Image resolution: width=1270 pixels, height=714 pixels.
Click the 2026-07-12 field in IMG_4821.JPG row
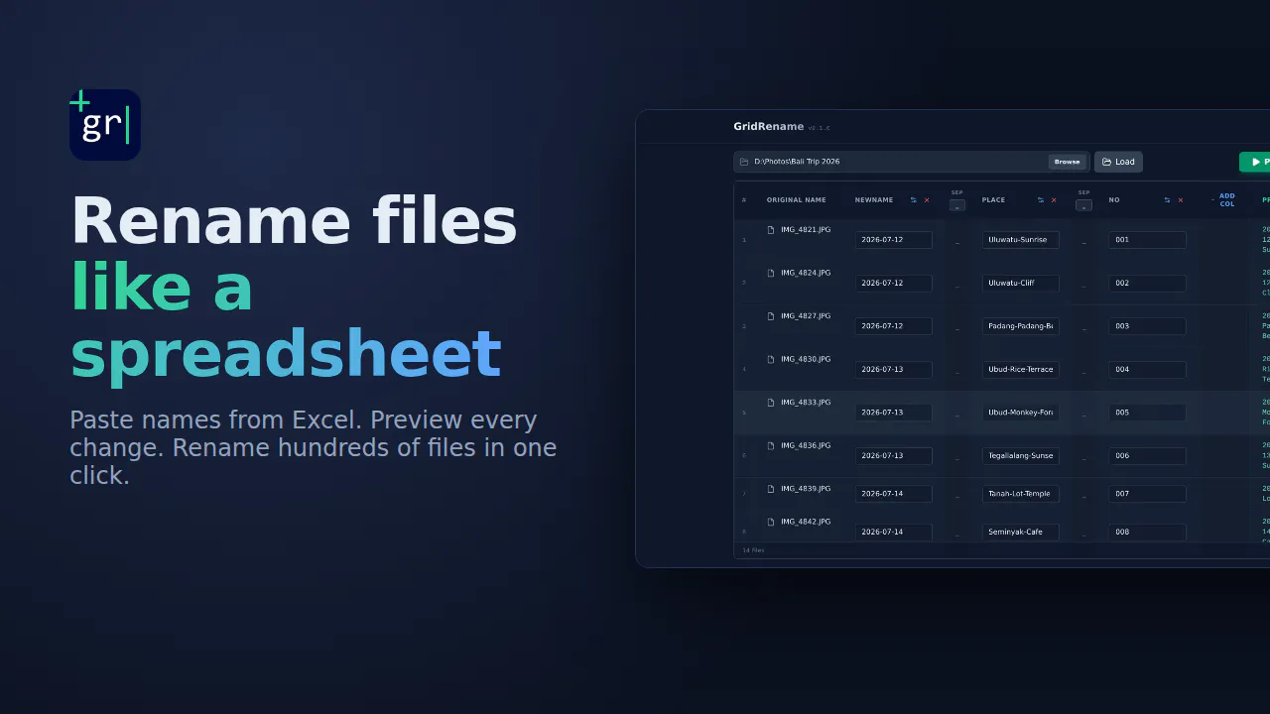pyautogui.click(x=894, y=240)
